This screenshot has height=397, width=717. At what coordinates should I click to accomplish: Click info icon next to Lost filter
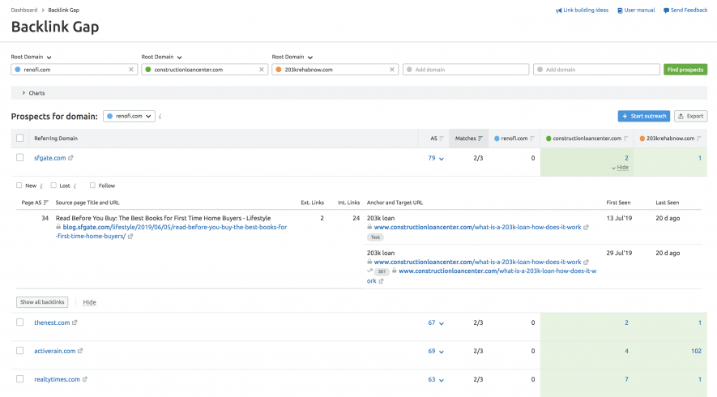coord(75,186)
